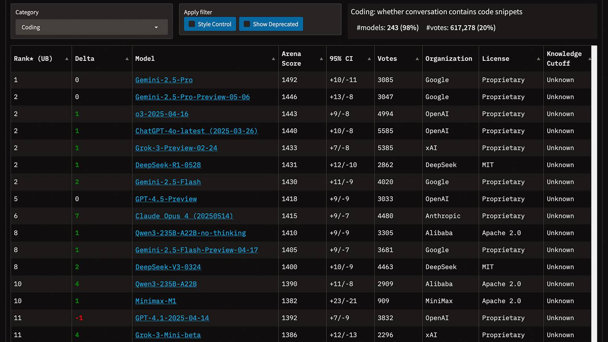Click the Knowledge Cutoff column header
This screenshot has height=342, width=608.
pos(567,58)
